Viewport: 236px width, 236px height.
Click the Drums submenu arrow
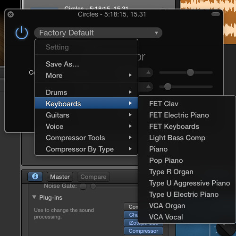tap(130, 92)
